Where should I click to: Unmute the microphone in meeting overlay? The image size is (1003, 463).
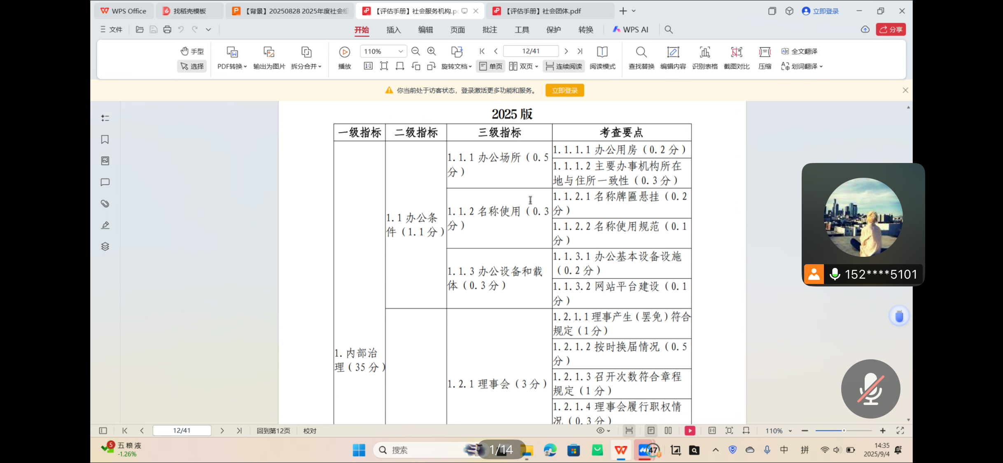coord(870,389)
